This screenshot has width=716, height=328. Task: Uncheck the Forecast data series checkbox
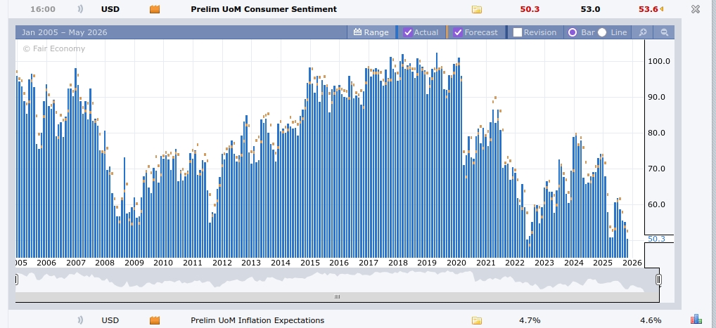click(x=458, y=32)
